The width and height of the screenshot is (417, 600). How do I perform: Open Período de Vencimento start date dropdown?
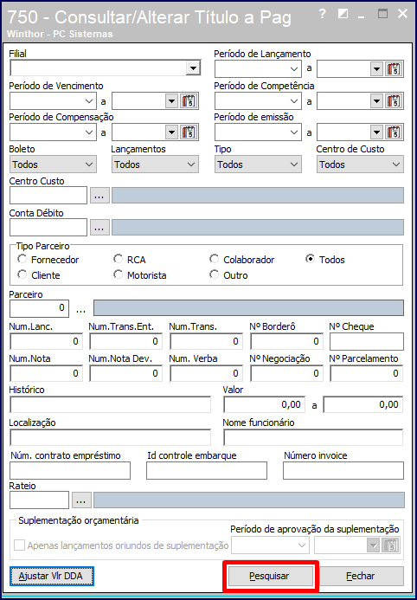(x=88, y=101)
